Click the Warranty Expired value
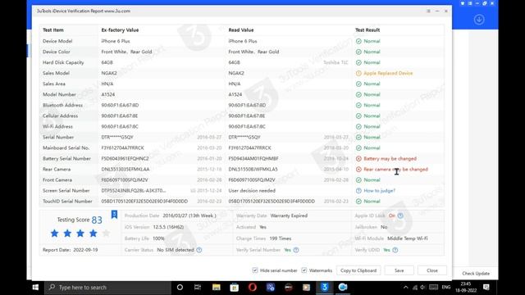Image resolution: width=525 pixels, height=295 pixels. point(289,216)
